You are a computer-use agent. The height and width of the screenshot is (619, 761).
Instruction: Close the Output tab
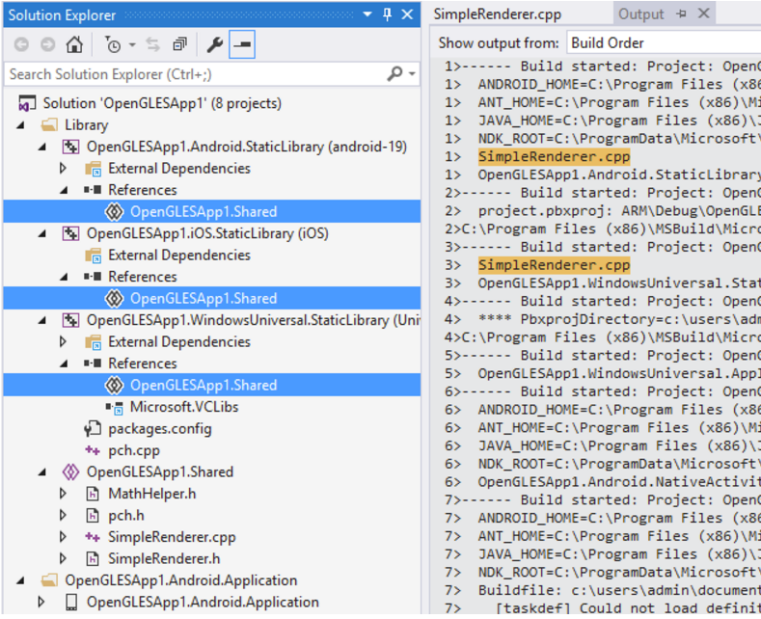point(703,13)
